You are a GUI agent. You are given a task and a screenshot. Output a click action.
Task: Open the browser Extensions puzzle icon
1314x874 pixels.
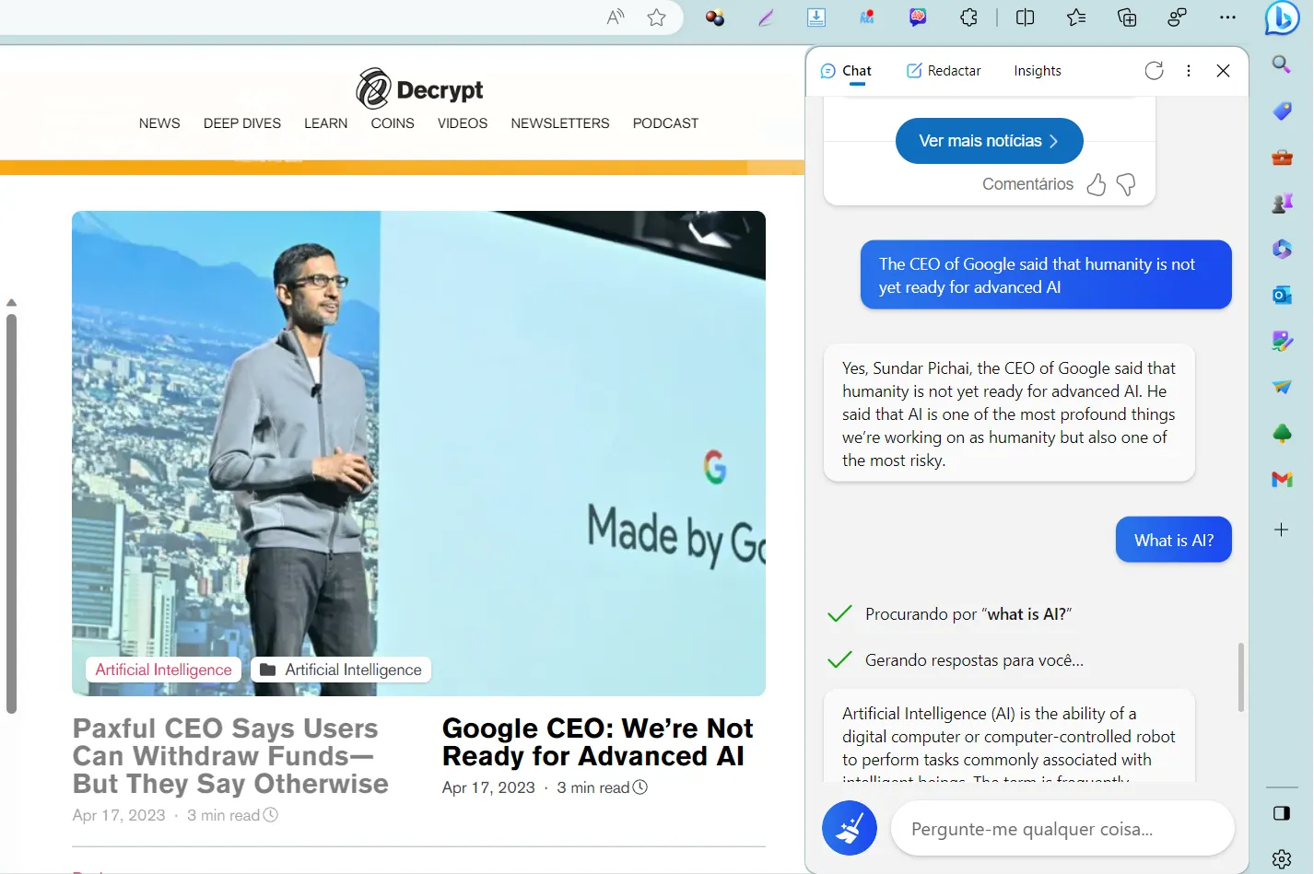coord(968,17)
